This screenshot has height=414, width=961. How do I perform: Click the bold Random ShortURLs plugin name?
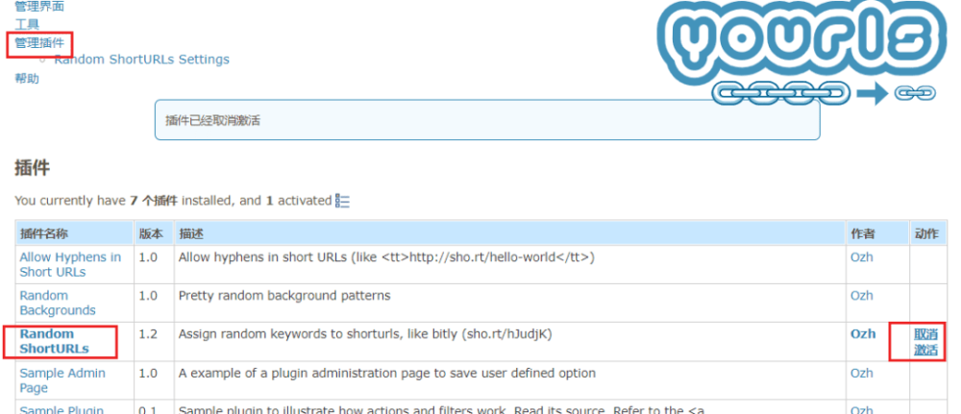click(x=54, y=341)
